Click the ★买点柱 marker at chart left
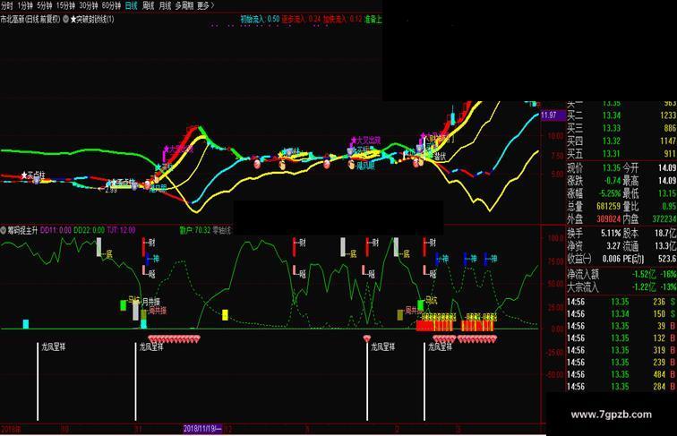 point(33,175)
